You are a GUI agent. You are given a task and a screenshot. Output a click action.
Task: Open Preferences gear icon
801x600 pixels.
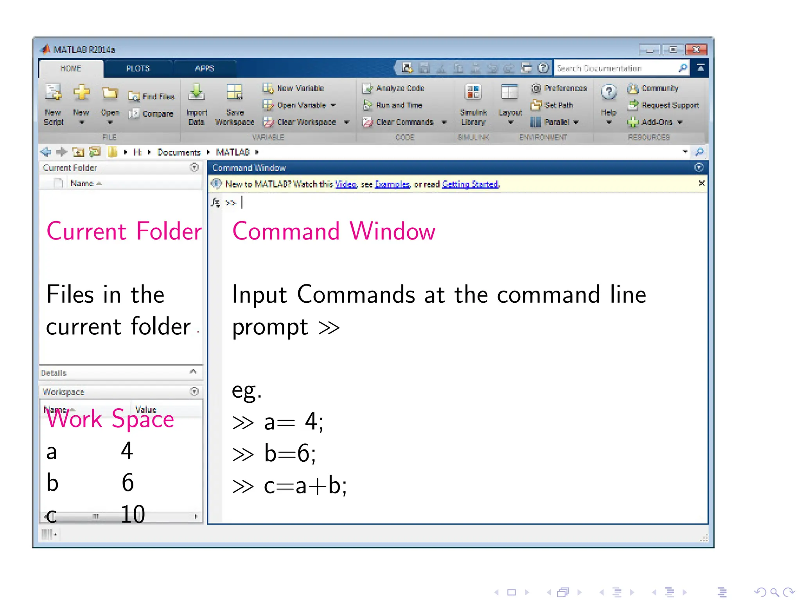pyautogui.click(x=536, y=88)
